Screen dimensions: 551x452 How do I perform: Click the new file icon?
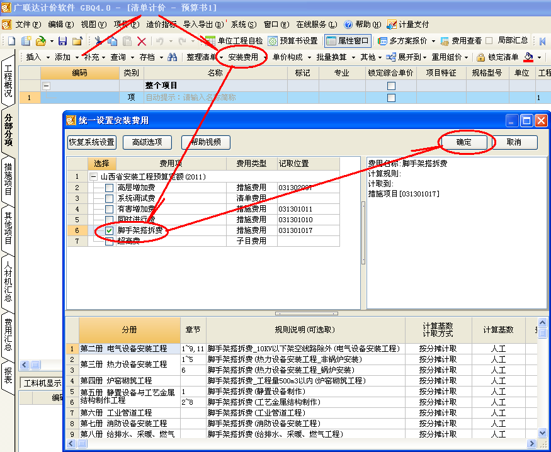coord(11,41)
